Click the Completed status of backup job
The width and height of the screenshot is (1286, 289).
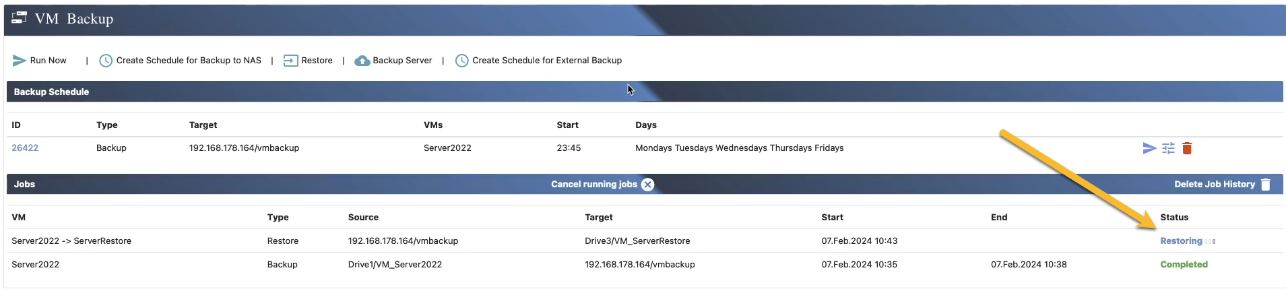(1184, 265)
